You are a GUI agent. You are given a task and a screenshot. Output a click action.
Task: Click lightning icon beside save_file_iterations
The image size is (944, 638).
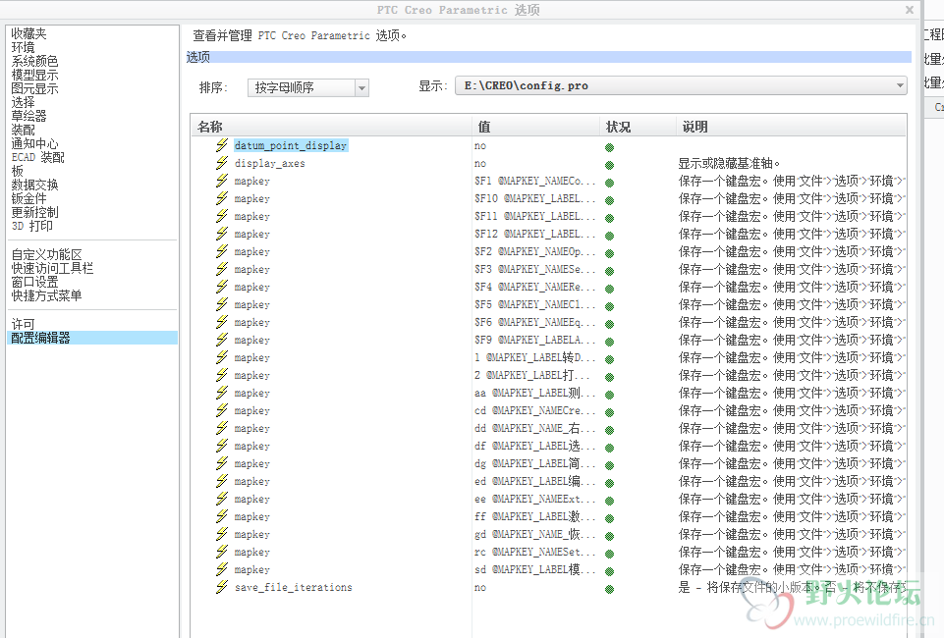click(222, 586)
